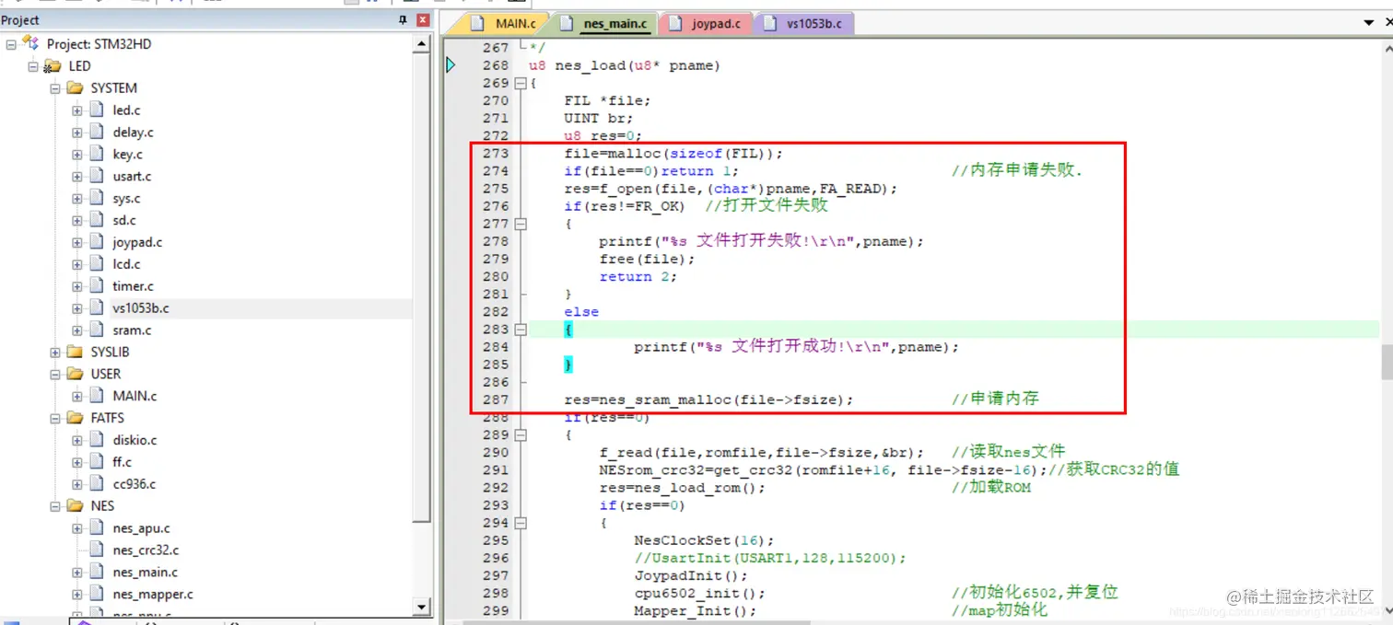Collapse the FATFS group
This screenshot has width=1393, height=625.
55,418
